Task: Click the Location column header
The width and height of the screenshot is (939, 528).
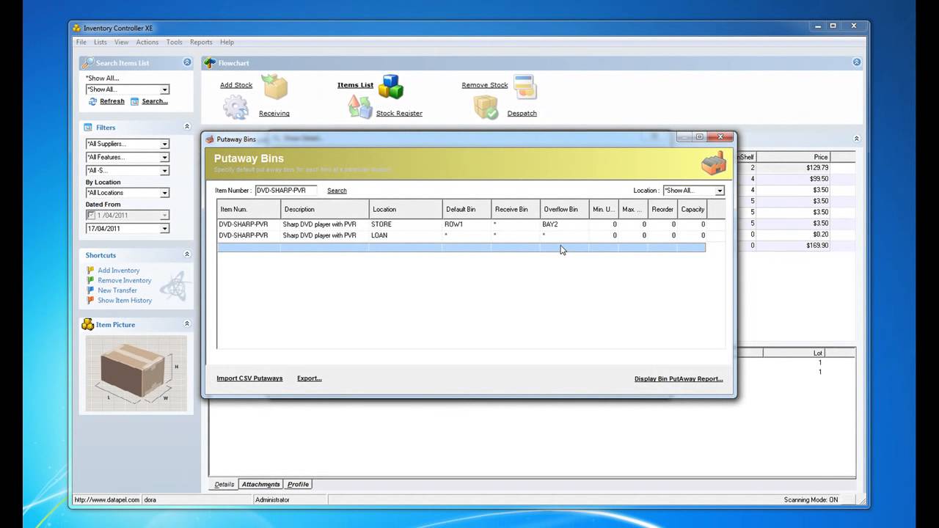Action: pos(406,209)
